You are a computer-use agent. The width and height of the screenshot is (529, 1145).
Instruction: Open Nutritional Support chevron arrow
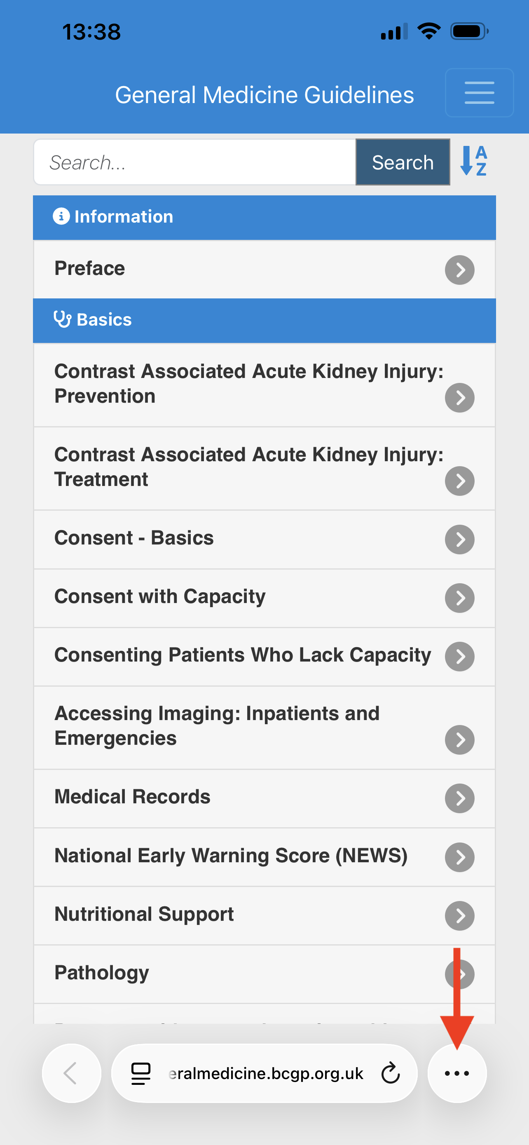click(x=459, y=915)
